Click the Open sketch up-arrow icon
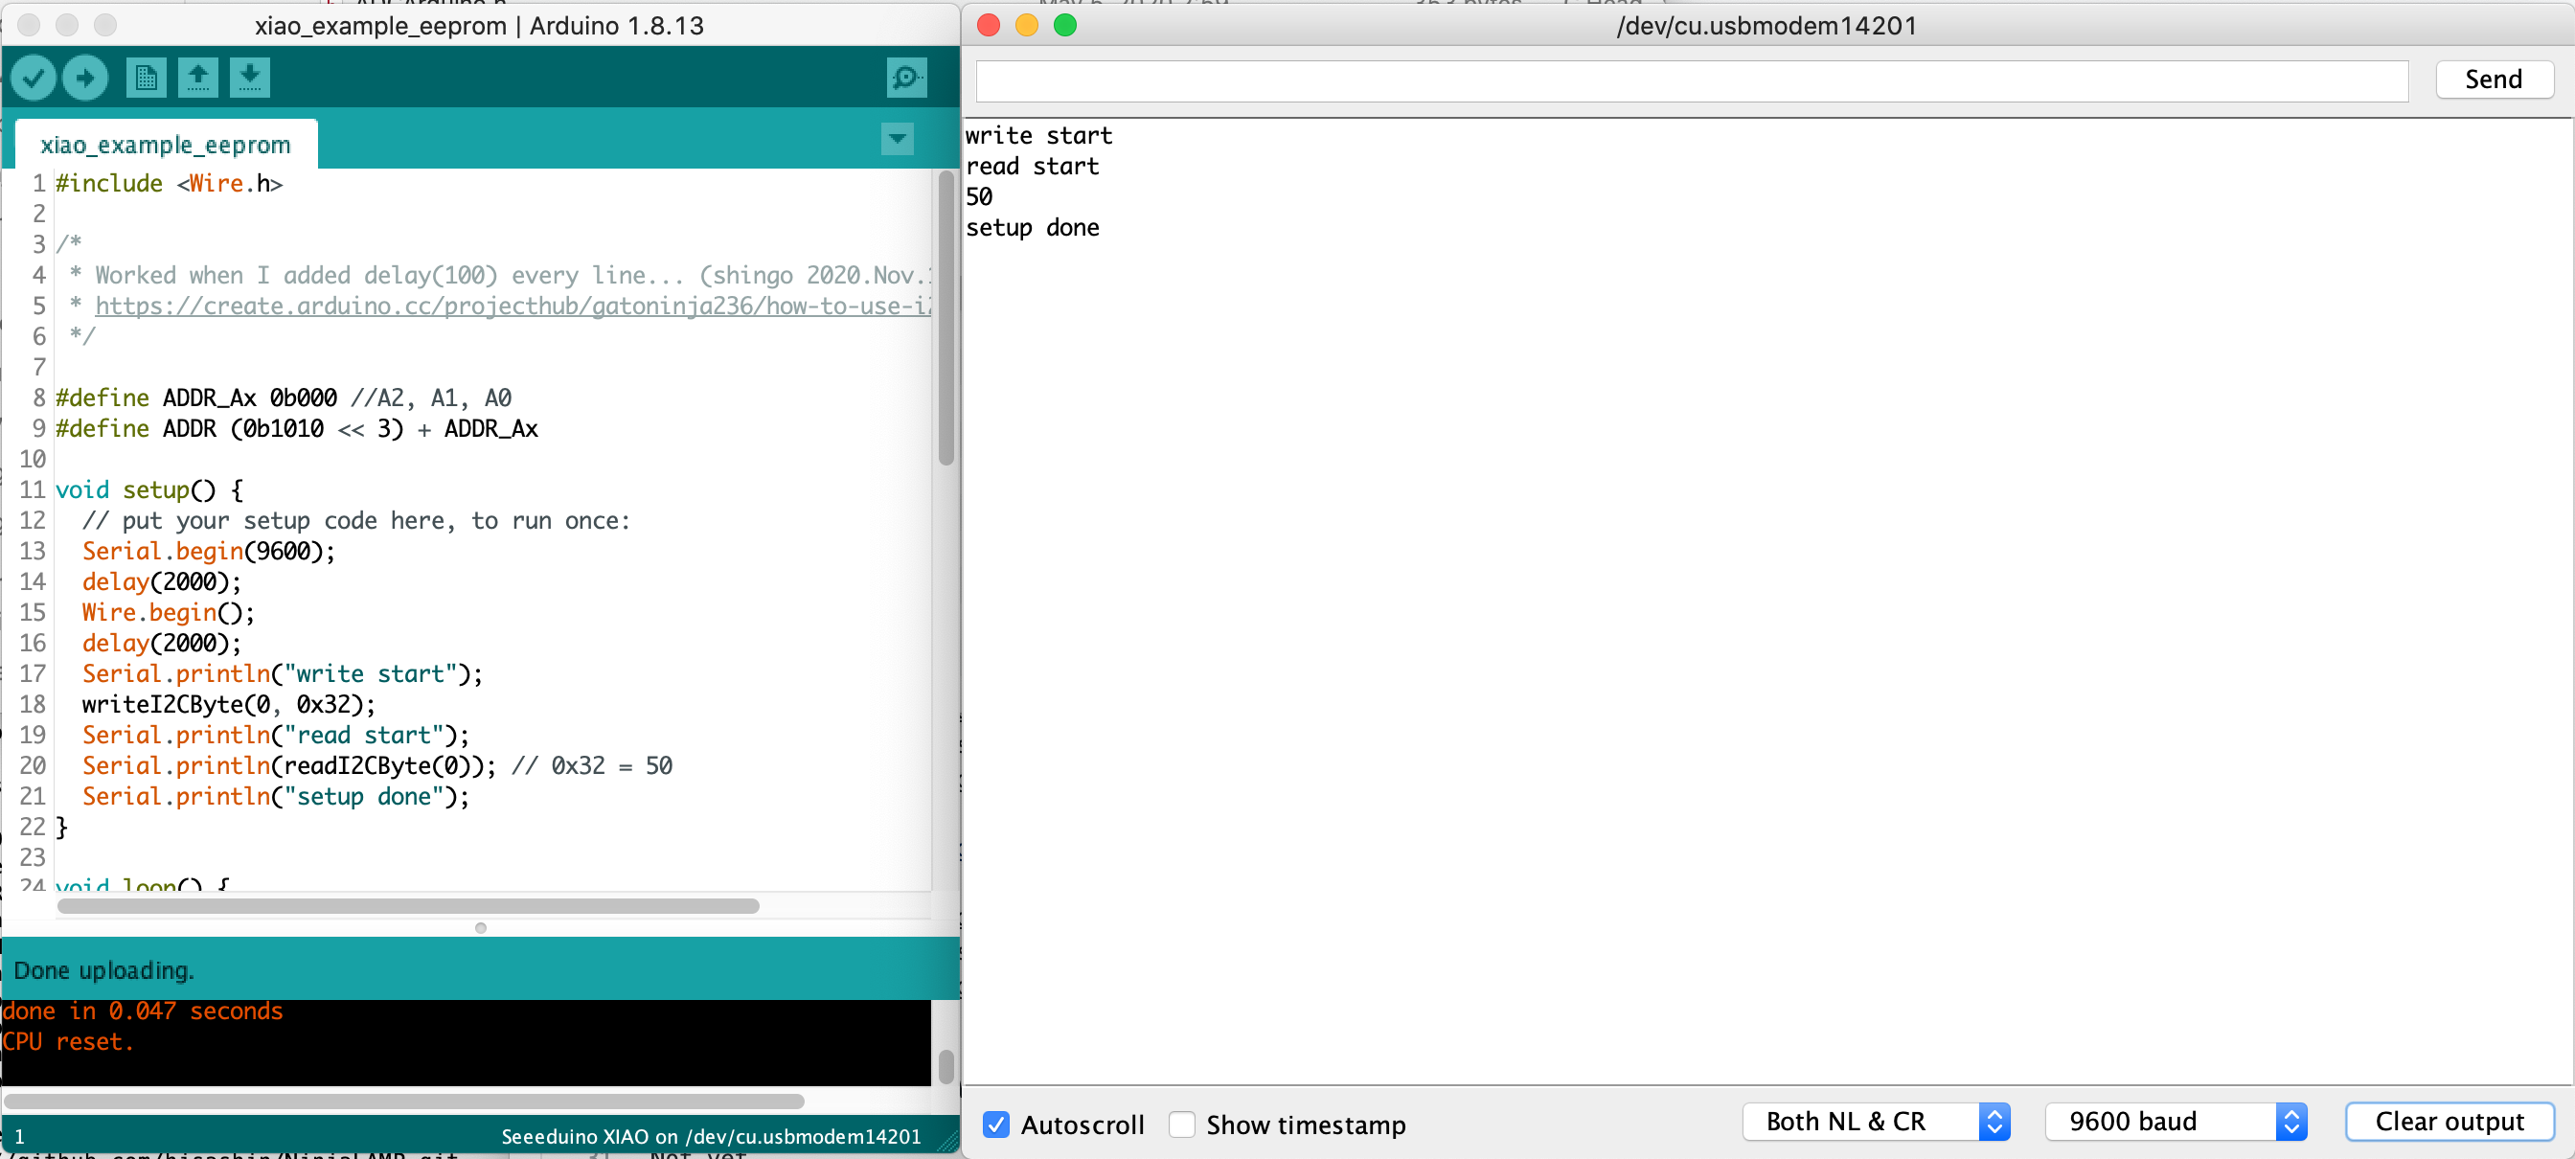This screenshot has width=2575, height=1159. coord(198,78)
